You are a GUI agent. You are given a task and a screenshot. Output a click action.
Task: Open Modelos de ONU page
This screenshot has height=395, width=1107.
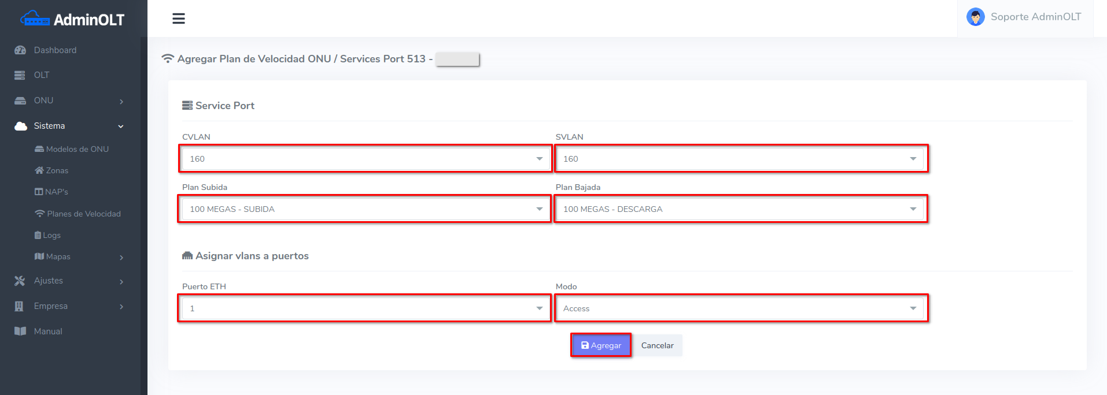[x=77, y=149]
